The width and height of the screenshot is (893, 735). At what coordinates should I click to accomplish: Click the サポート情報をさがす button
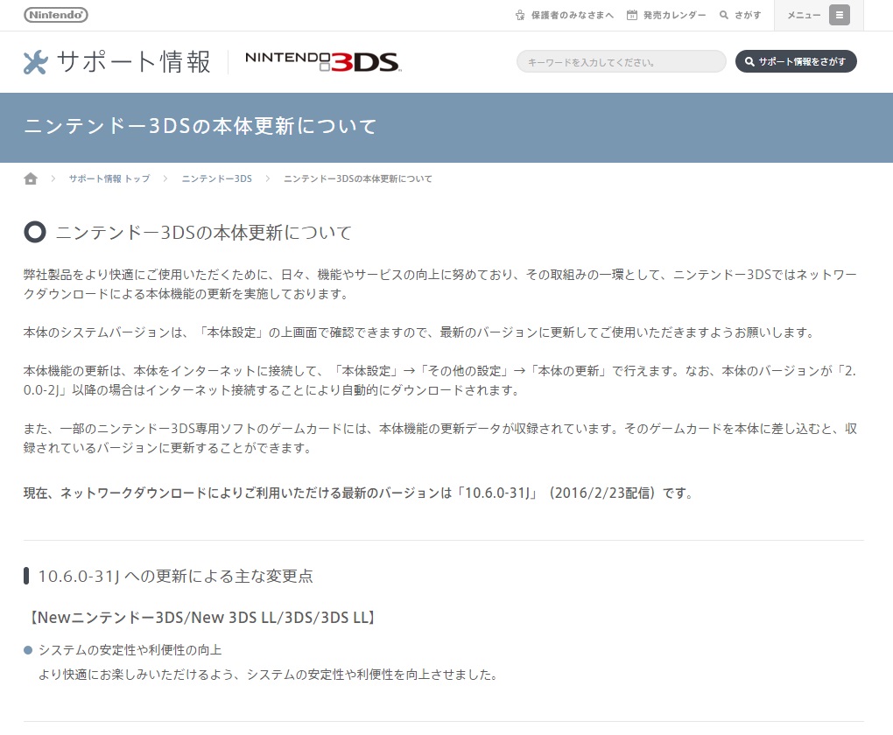click(796, 61)
